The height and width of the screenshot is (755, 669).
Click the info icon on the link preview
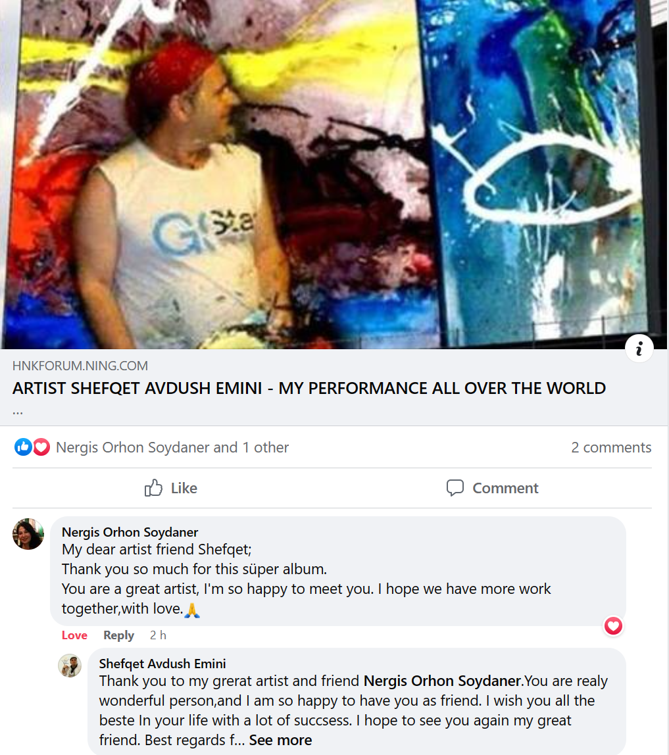click(x=639, y=348)
